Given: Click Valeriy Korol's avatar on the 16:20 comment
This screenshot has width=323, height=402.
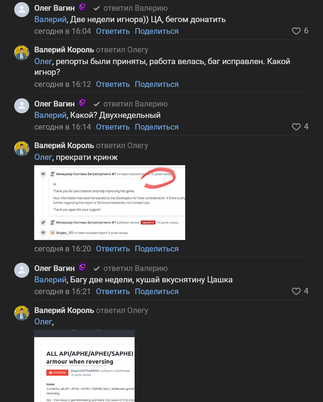Looking at the screenshot, I should pyautogui.click(x=21, y=148).
